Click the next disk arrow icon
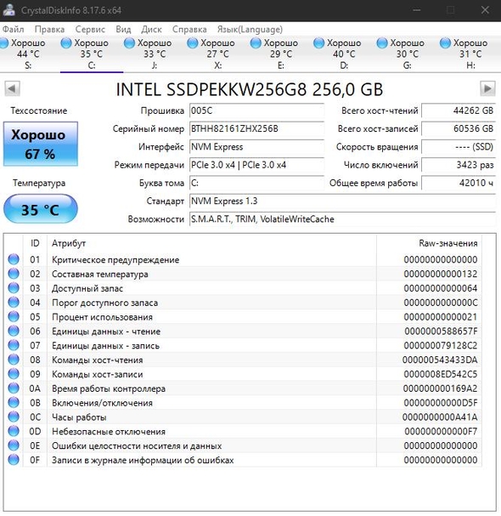Viewport: 501px width, 516px height. click(487, 88)
